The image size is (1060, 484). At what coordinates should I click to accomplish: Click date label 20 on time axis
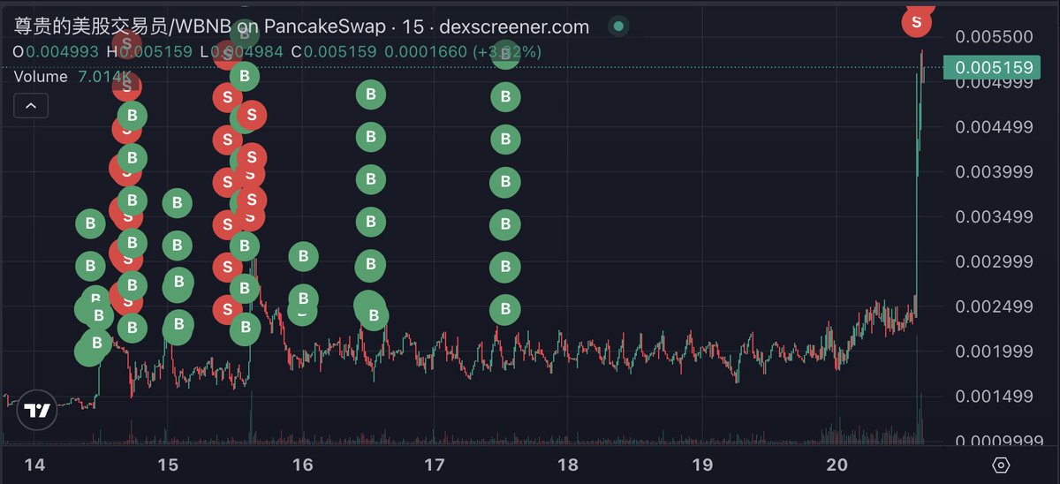click(837, 465)
